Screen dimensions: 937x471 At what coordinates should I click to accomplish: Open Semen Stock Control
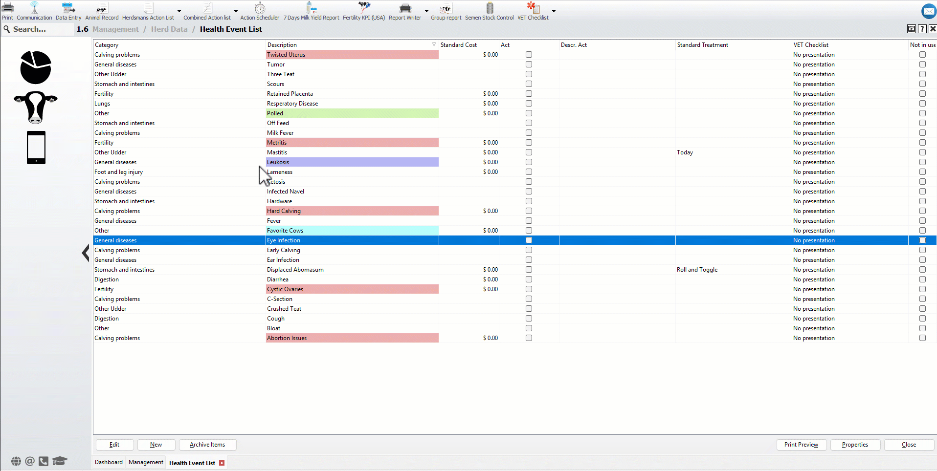point(489,11)
